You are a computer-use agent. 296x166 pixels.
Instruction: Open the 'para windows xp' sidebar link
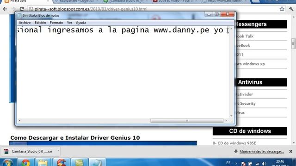pos(251,64)
